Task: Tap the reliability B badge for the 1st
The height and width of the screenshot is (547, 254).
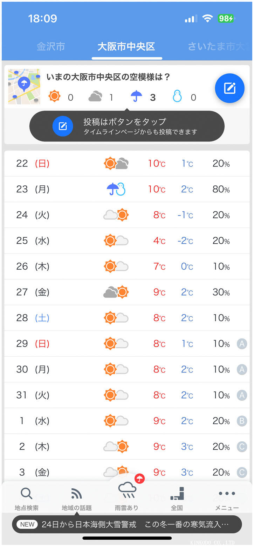Action: click(242, 421)
